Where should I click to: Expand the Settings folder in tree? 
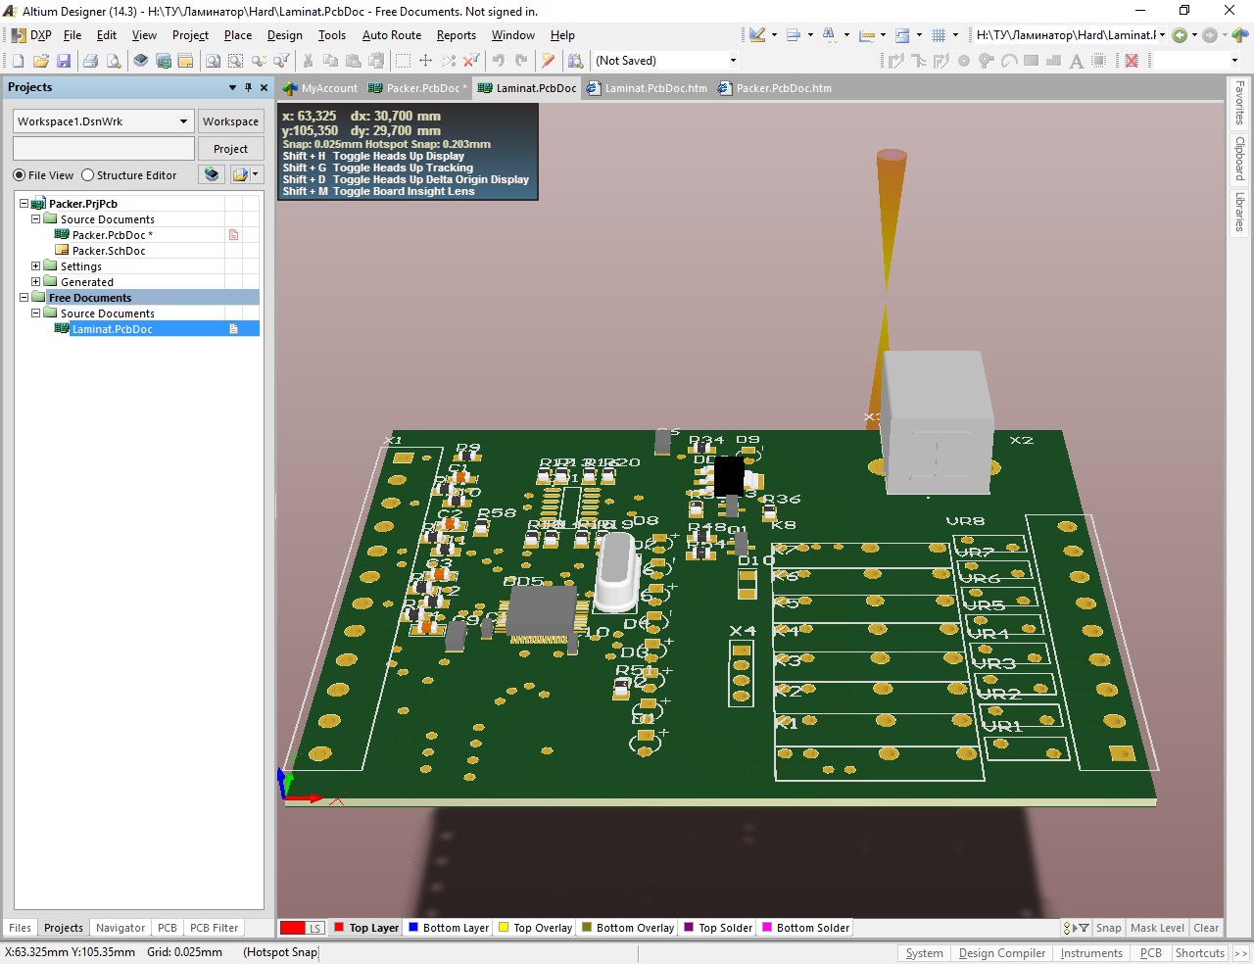[36, 266]
